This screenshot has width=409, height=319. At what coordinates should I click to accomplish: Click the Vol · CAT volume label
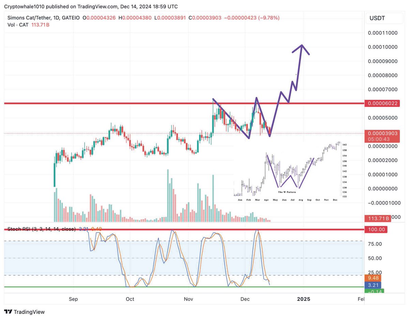point(19,25)
